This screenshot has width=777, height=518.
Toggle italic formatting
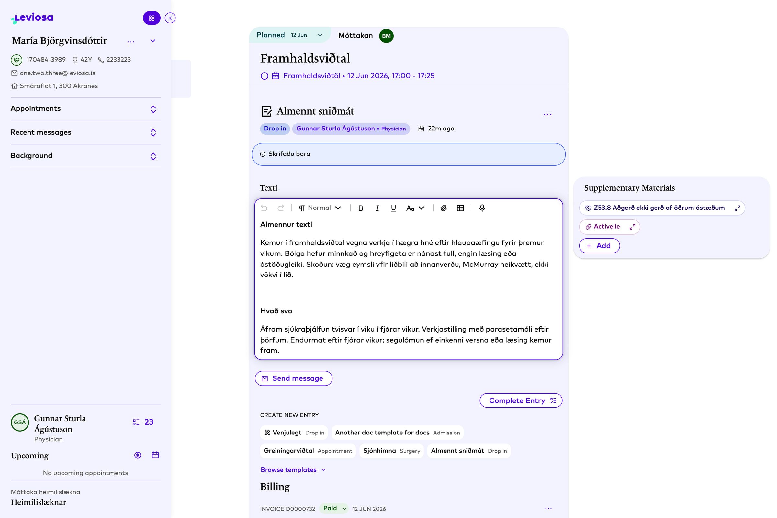pyautogui.click(x=377, y=208)
